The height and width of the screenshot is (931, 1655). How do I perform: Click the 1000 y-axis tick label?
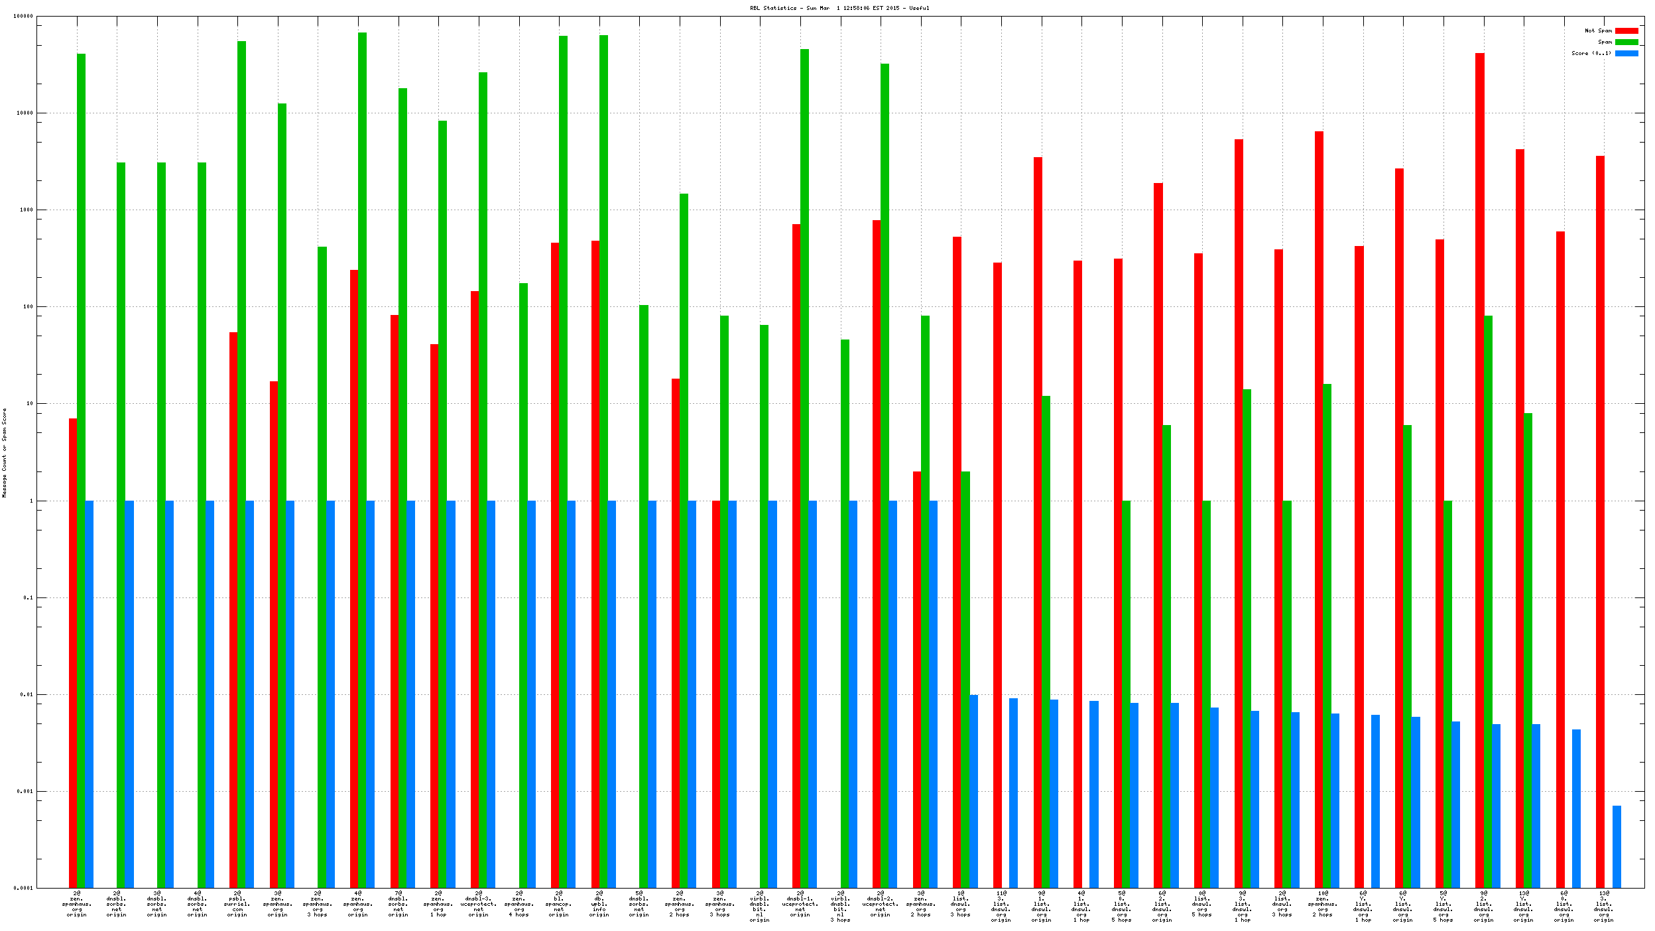(x=26, y=210)
